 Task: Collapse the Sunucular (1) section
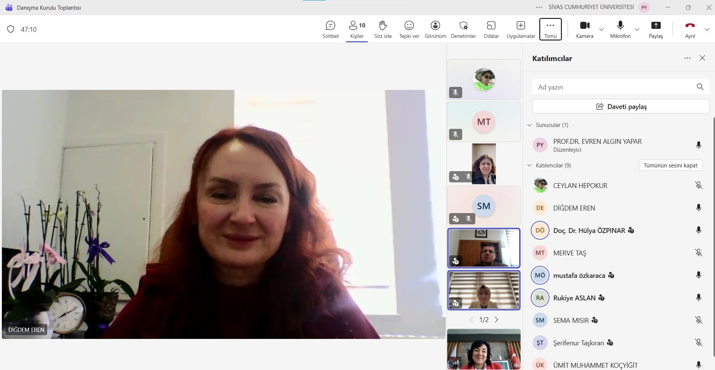click(x=530, y=125)
